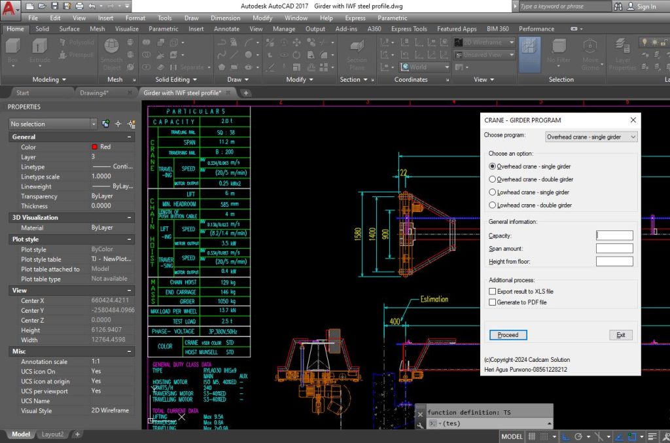Select Overhead crane - double girder option
The height and width of the screenshot is (443, 670).
point(493,179)
